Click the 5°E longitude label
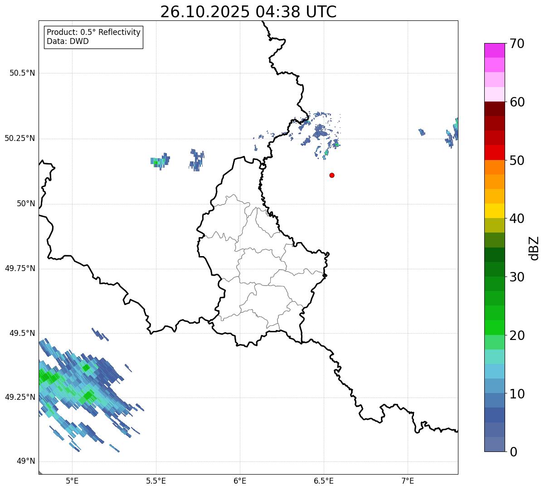The height and width of the screenshot is (490, 545). click(72, 480)
